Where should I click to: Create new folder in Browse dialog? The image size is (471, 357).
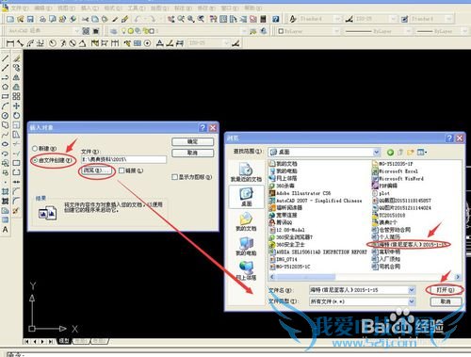411,153
